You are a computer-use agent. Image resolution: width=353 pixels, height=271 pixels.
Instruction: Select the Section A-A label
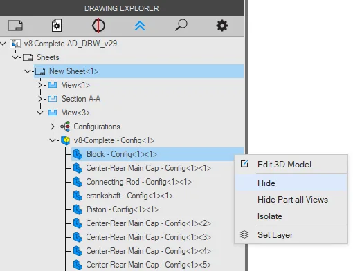(81, 99)
